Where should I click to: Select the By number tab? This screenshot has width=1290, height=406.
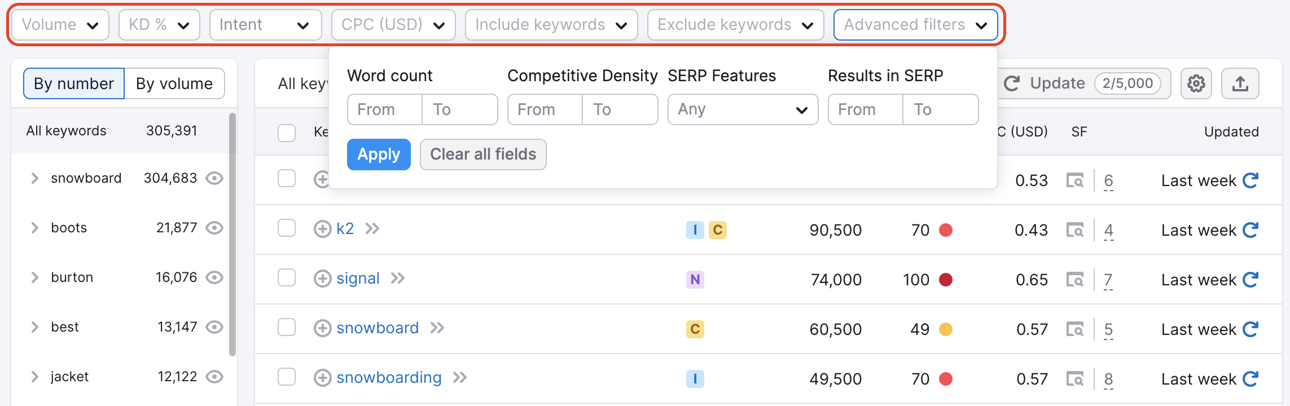(x=74, y=83)
